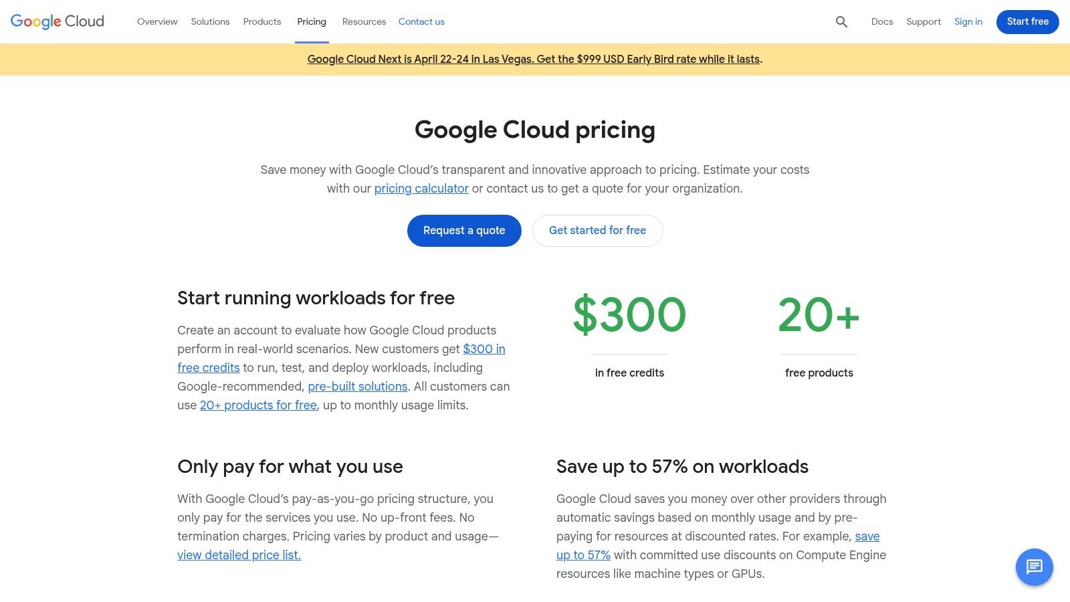The image size is (1070, 602).
Task: Select the Pricing tab in the navigation
Action: [x=311, y=21]
